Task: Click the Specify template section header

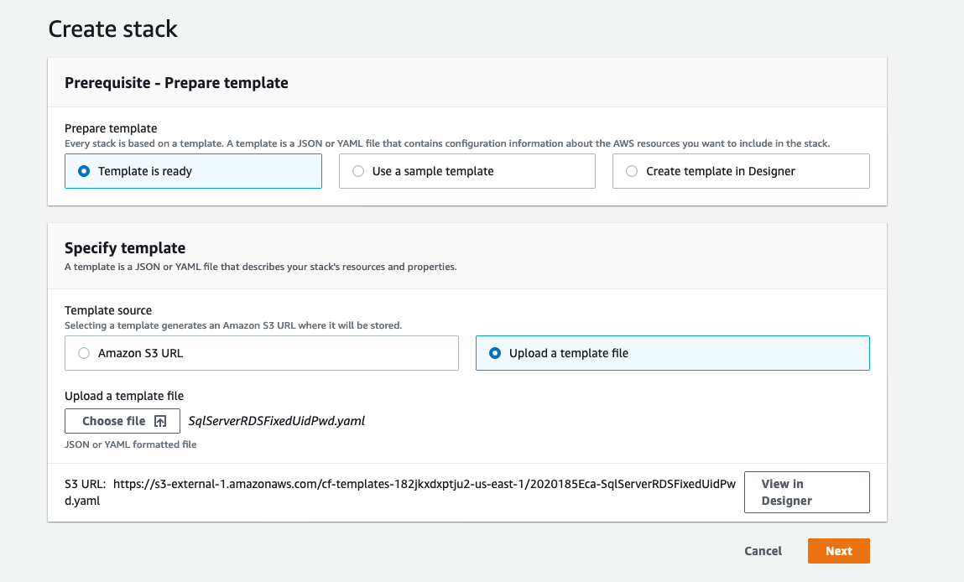Action: 126,248
